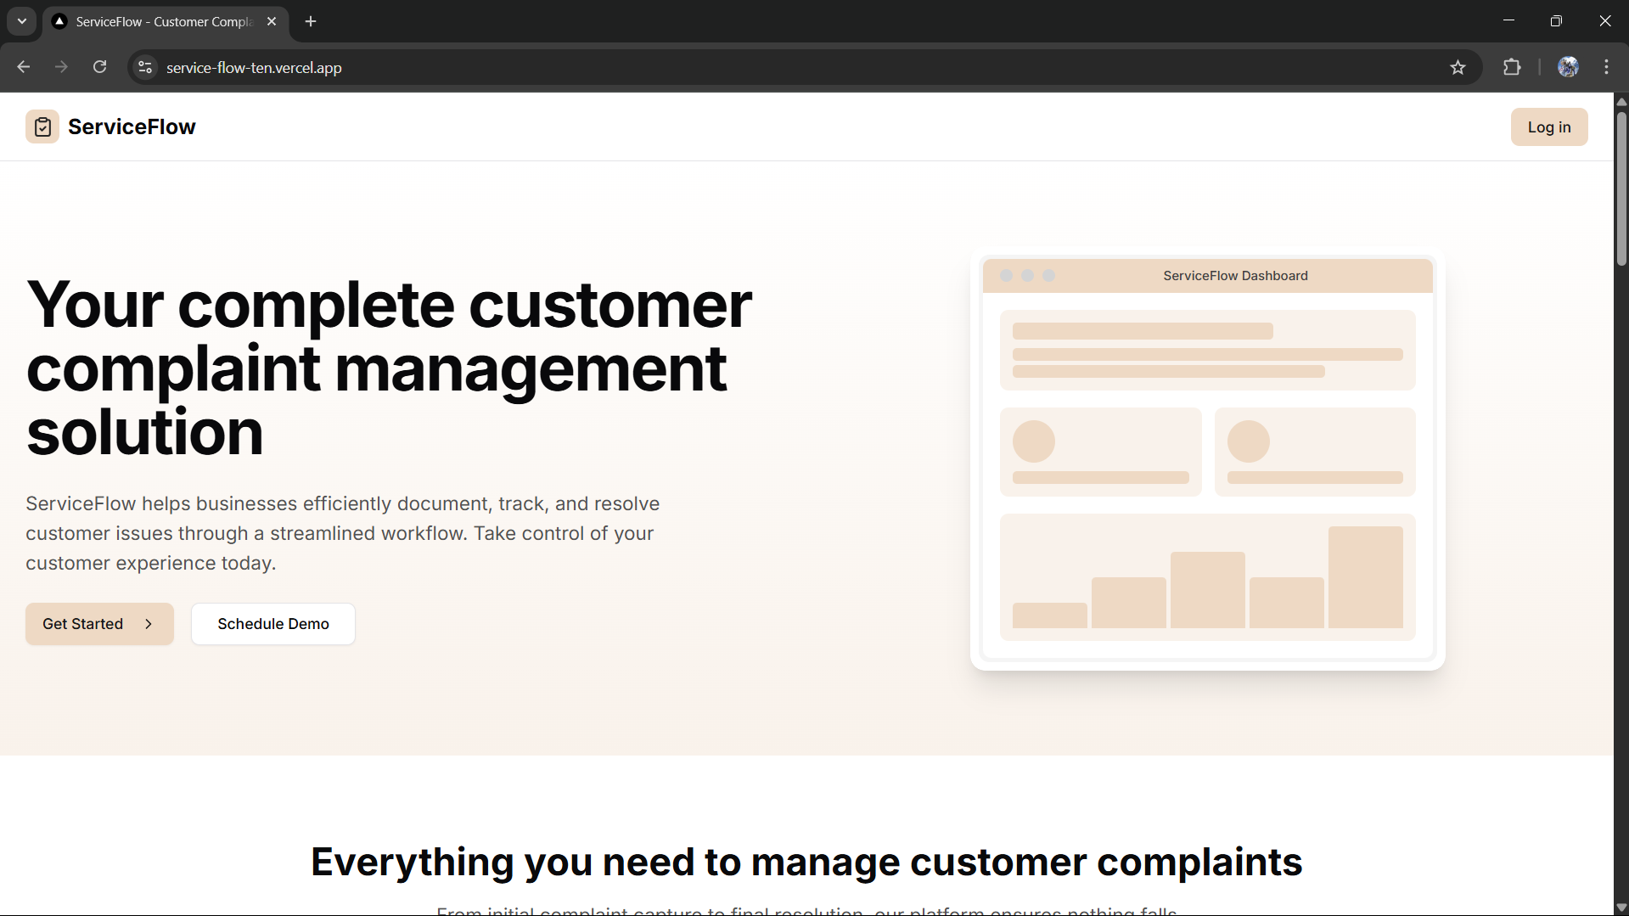The height and width of the screenshot is (916, 1629).
Task: Minimize the browser window
Action: (x=1508, y=21)
